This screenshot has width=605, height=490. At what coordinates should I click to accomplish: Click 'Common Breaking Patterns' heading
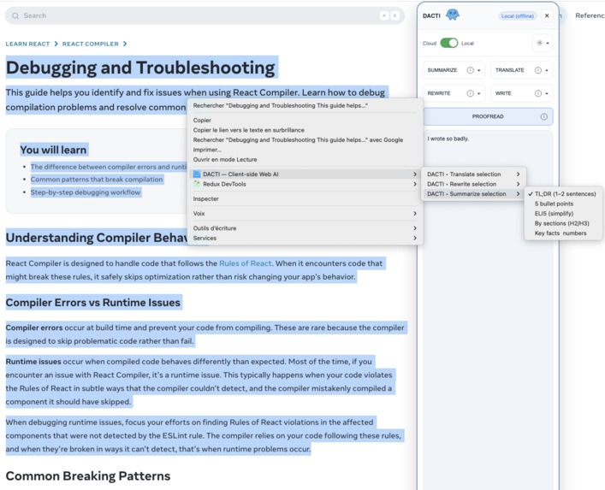tap(88, 476)
